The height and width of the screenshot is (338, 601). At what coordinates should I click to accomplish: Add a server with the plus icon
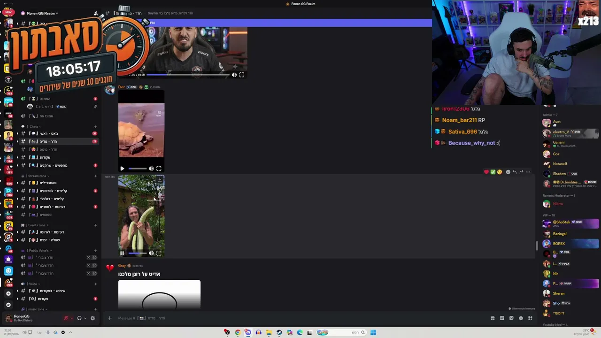pos(8,293)
